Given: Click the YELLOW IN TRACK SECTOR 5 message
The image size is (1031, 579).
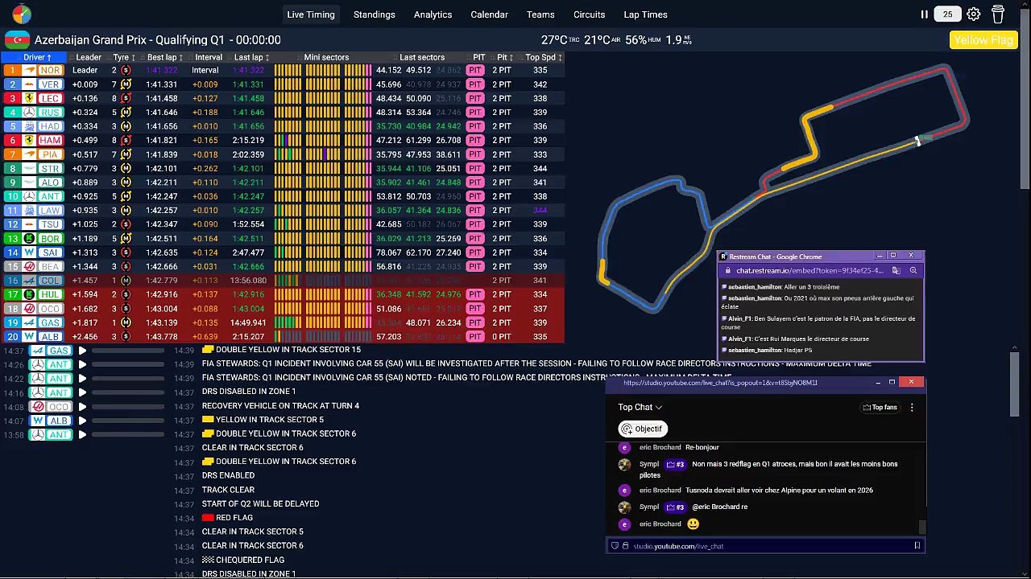Looking at the screenshot, I should pyautogui.click(x=263, y=419).
